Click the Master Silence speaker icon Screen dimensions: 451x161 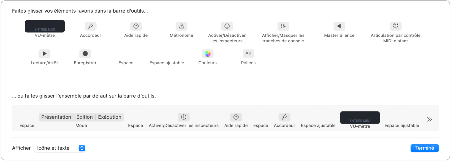pos(339,26)
